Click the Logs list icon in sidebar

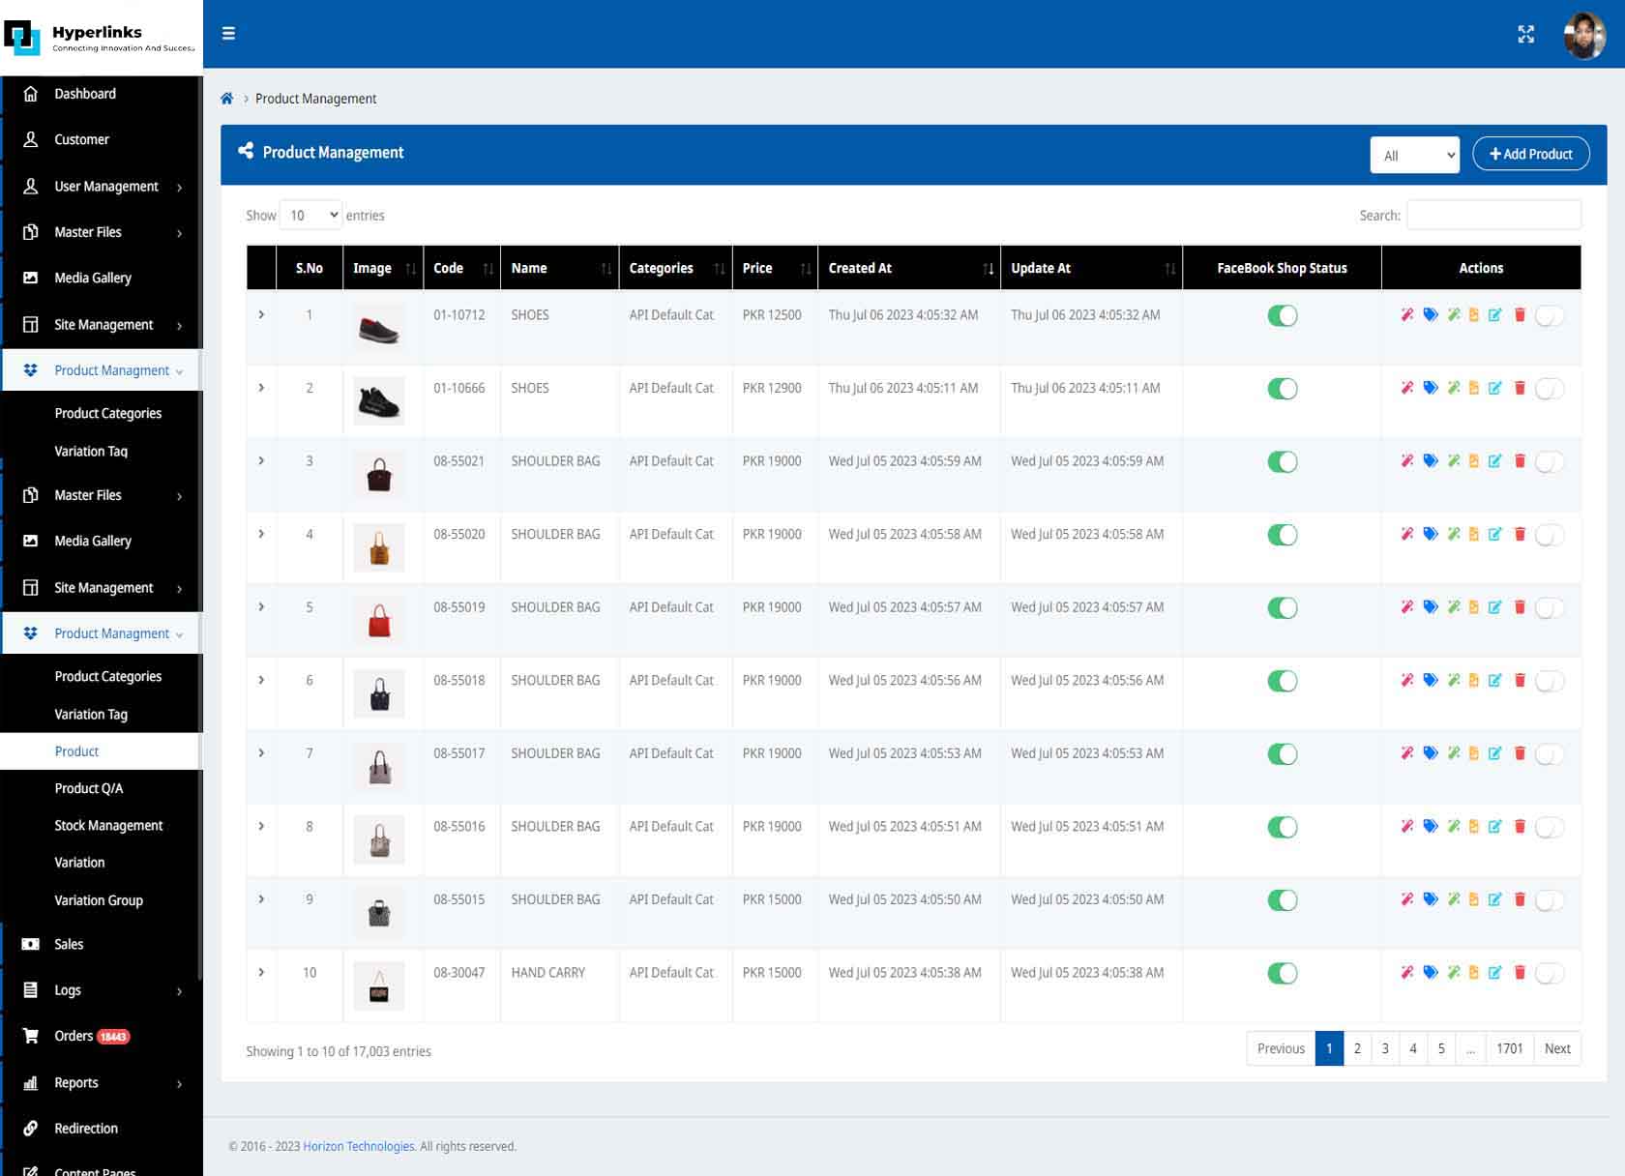[31, 990]
